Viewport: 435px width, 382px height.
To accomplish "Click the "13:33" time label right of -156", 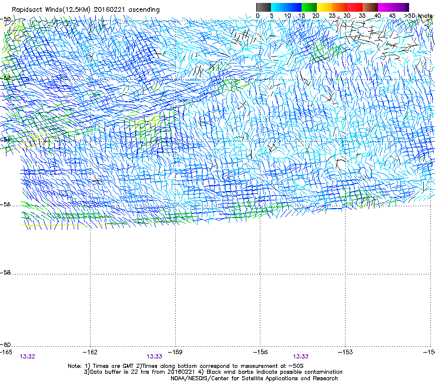I will (301, 357).
